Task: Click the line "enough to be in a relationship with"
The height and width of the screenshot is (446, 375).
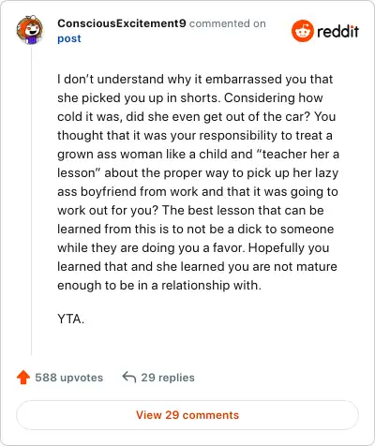Action: (x=159, y=285)
